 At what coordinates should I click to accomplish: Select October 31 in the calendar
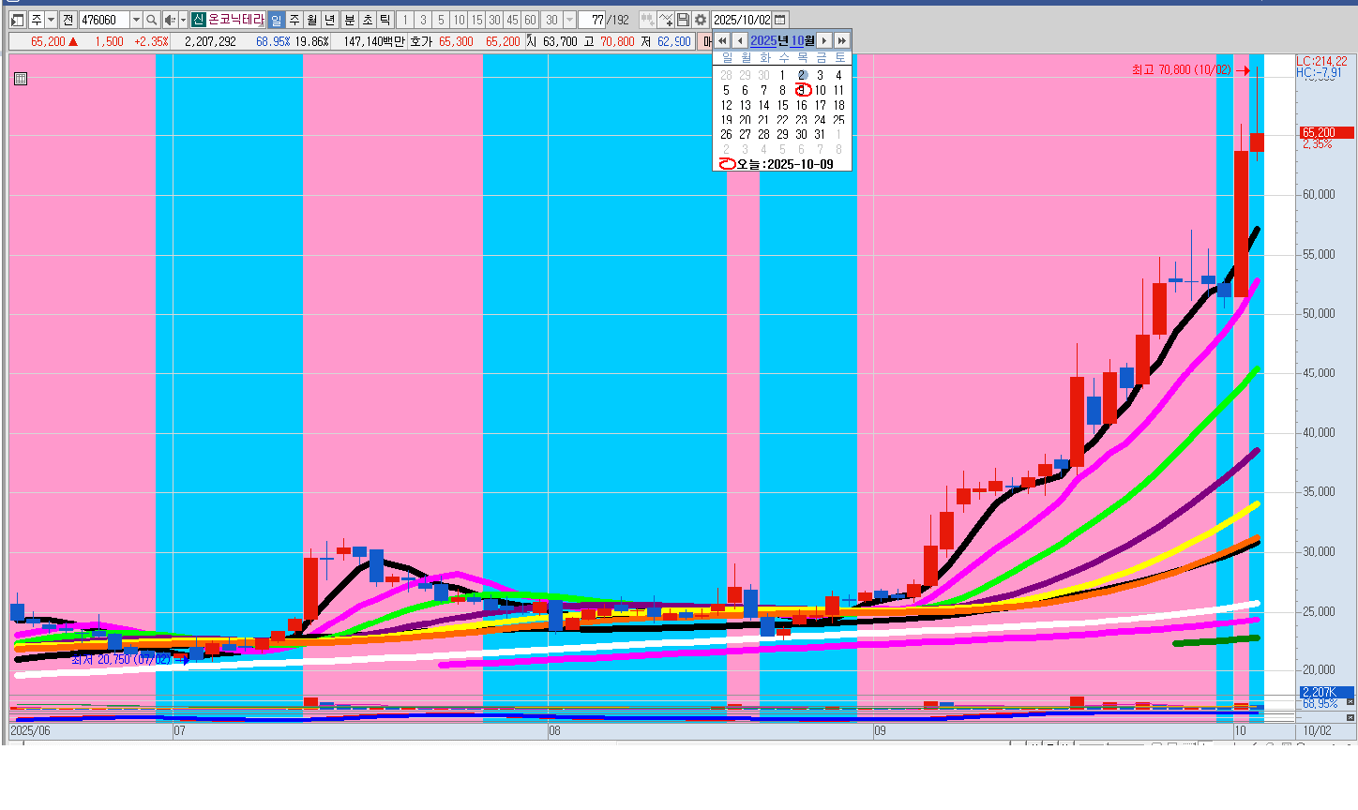point(820,134)
